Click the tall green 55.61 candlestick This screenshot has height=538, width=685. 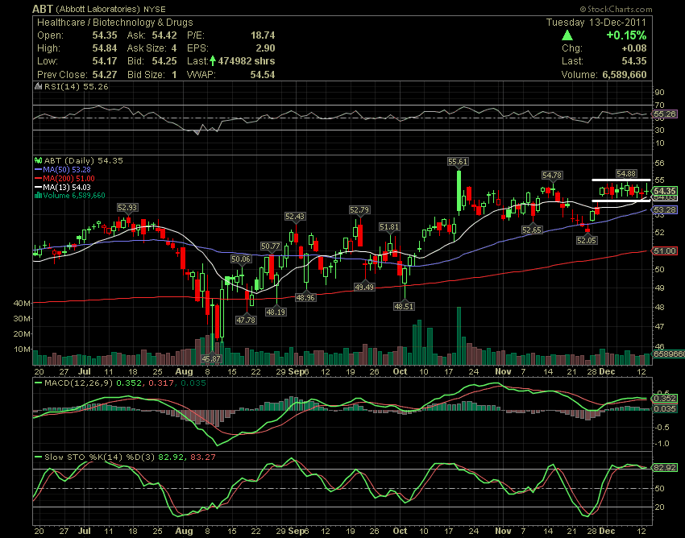click(x=459, y=191)
